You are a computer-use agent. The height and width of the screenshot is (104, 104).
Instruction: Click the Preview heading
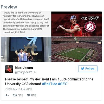point(9,7)
